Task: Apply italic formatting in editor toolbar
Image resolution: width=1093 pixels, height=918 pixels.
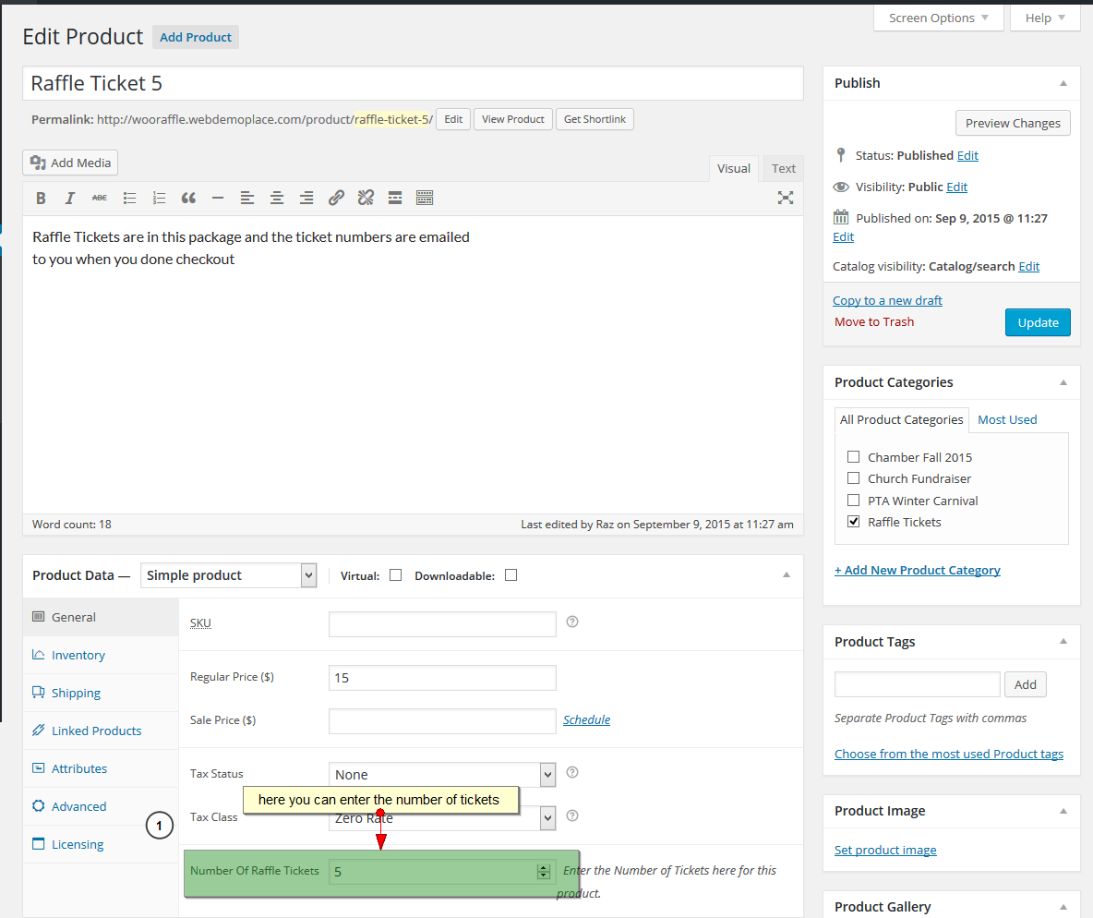Action: coord(70,199)
